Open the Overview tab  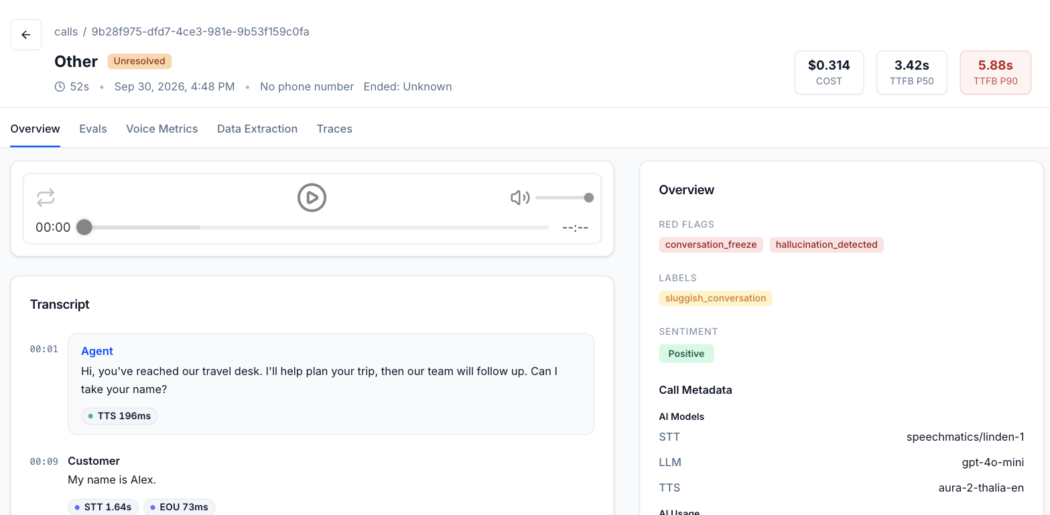click(36, 129)
